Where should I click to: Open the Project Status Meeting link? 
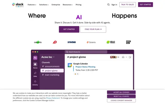pyautogui.click(x=86, y=67)
